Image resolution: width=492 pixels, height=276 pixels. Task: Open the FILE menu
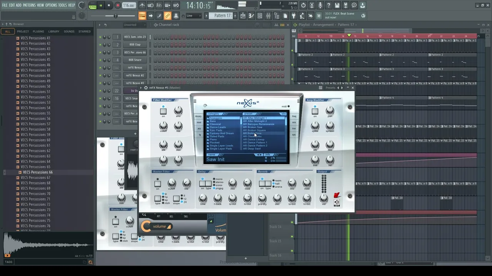5,5
